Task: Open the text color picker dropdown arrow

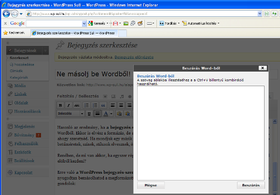Action: [x=111, y=114]
